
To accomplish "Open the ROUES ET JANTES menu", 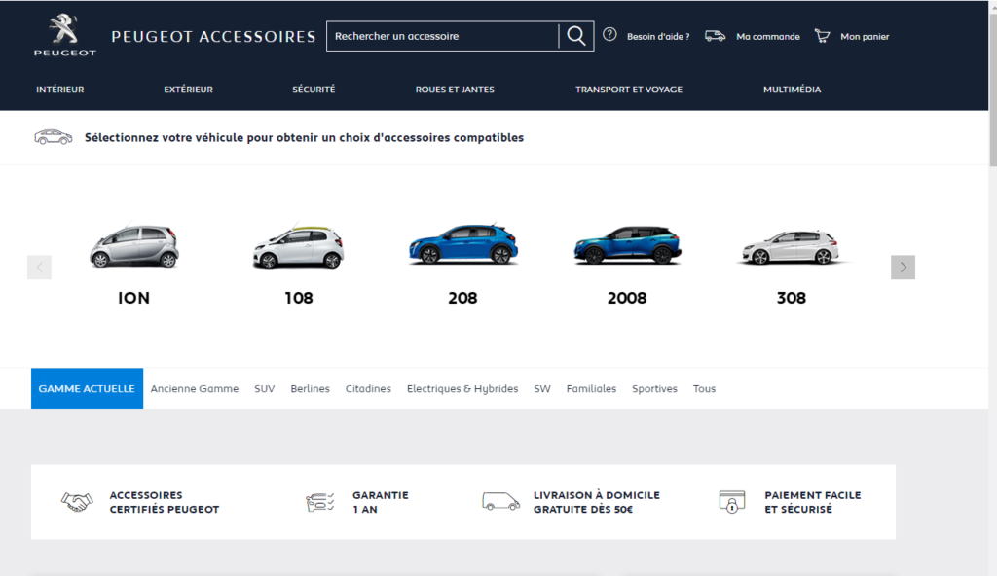I will click(x=455, y=90).
